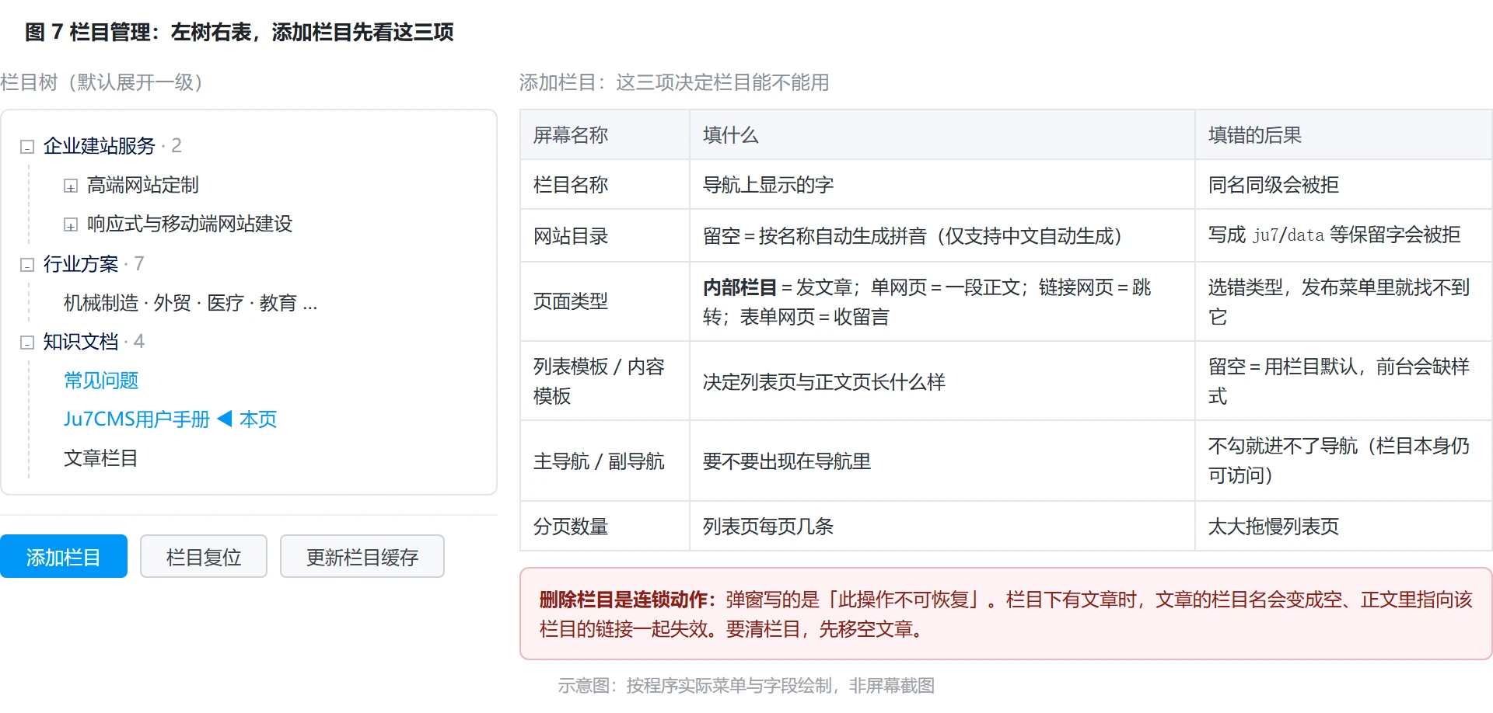
Task: Select 文章栏目 in the tree
Action: tap(101, 458)
